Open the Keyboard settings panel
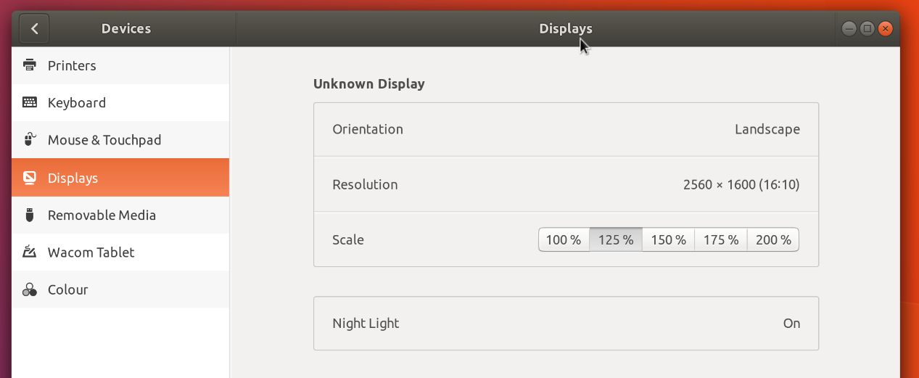919x378 pixels. tap(77, 102)
